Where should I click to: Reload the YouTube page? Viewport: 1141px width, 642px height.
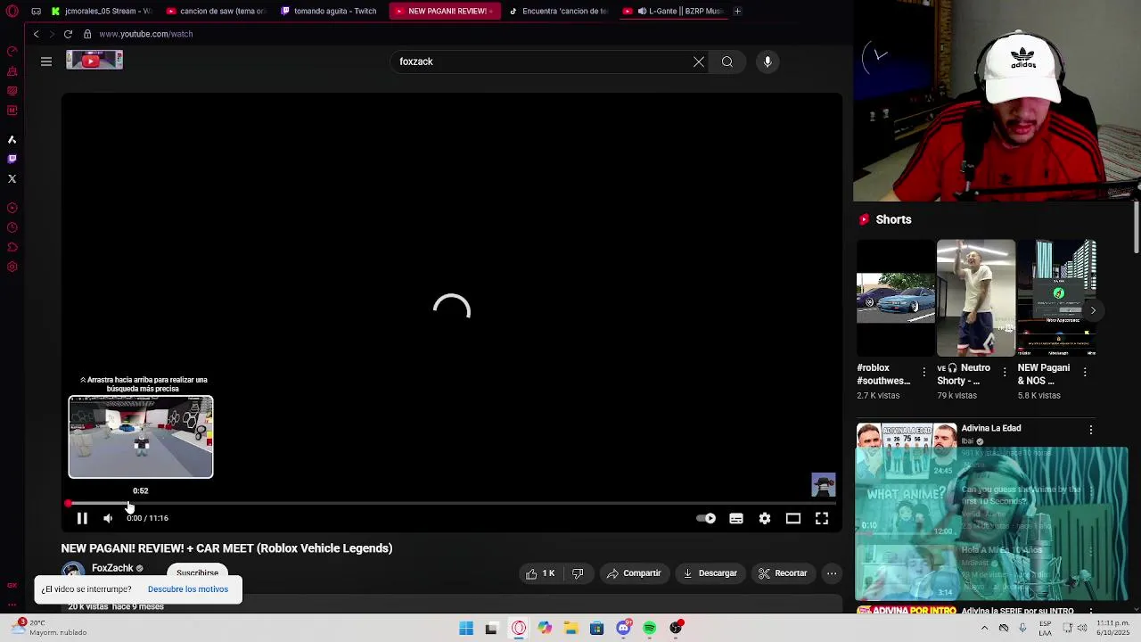pyautogui.click(x=68, y=34)
